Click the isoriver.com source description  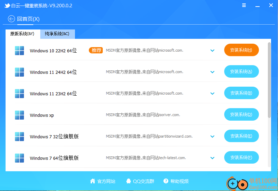tap(143, 115)
